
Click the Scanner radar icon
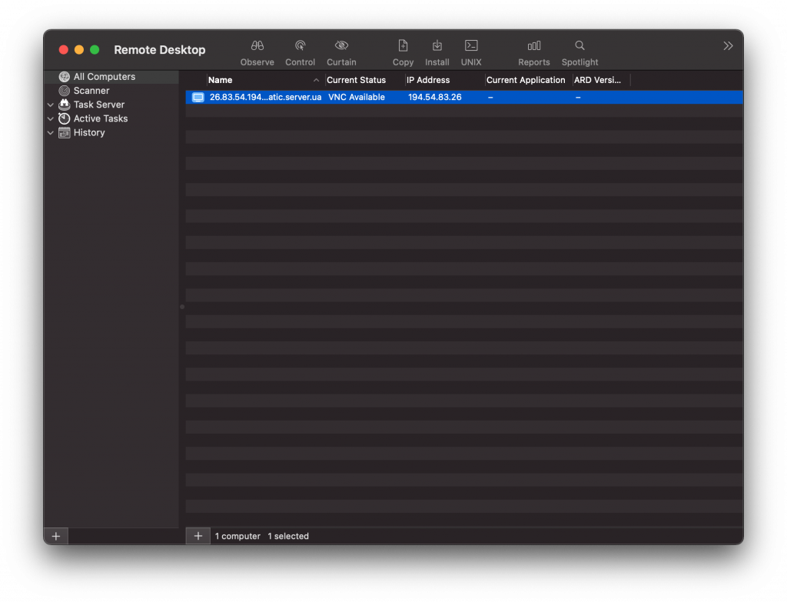(65, 91)
